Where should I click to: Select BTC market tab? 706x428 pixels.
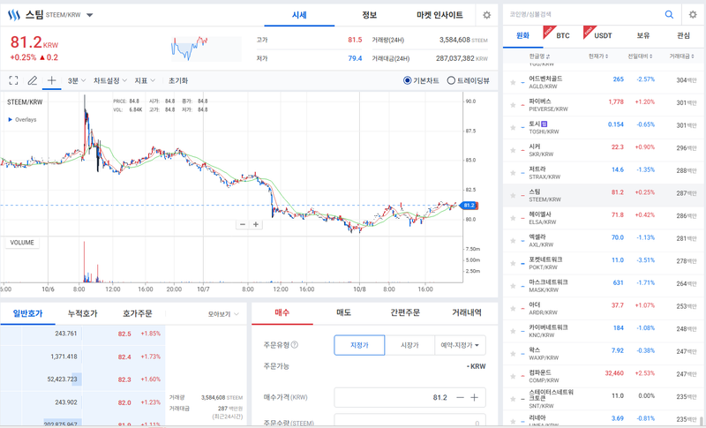563,35
